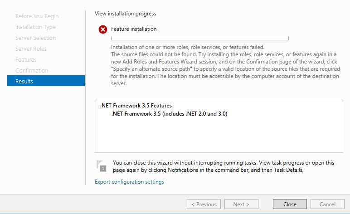The image size is (350, 214).
Task: Open the Server Selection step
Action: [x=36, y=38]
